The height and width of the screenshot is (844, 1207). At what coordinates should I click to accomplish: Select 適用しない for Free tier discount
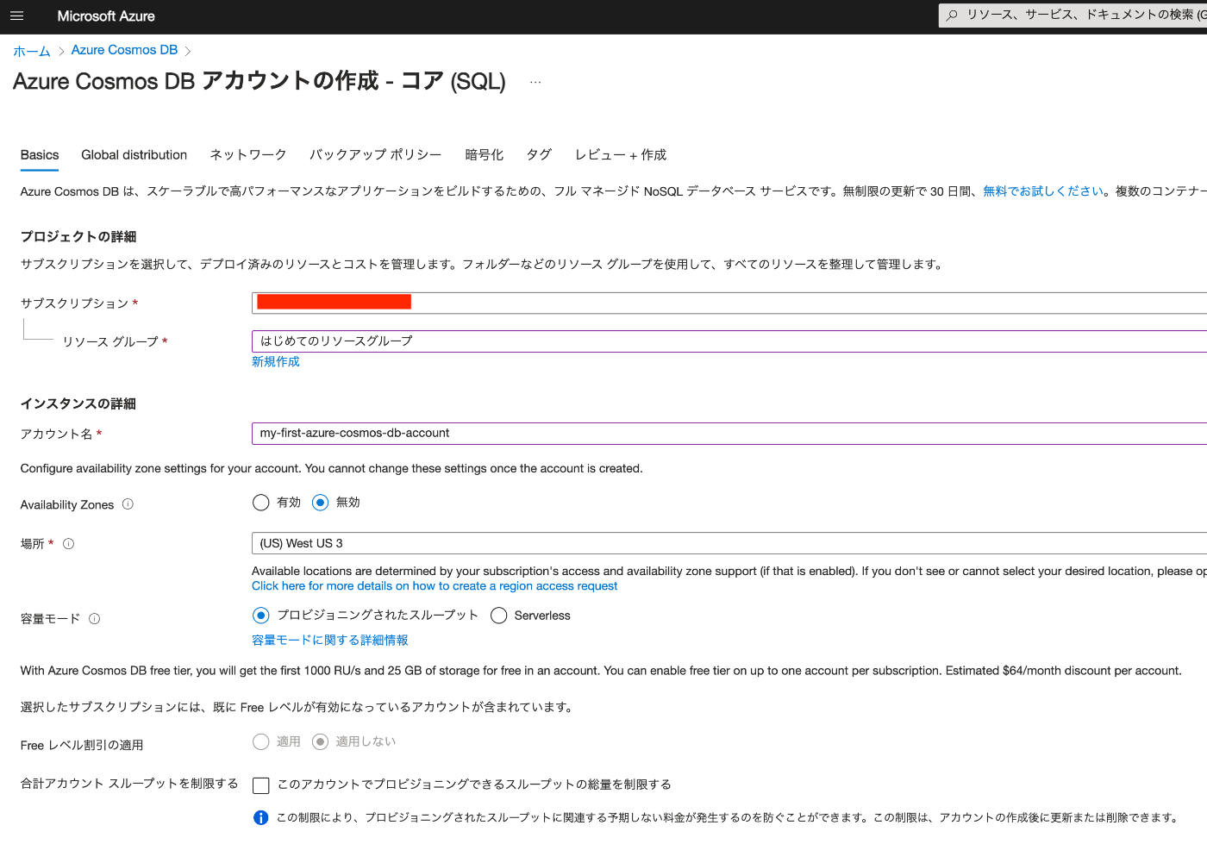pyautogui.click(x=320, y=741)
